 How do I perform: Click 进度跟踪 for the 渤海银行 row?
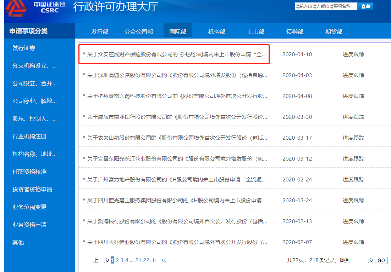(x=353, y=221)
